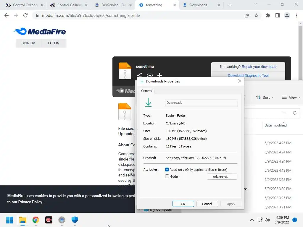This screenshot has height=227, width=303.
Task: Toggle Chrome side panel icon
Action: [278, 15]
